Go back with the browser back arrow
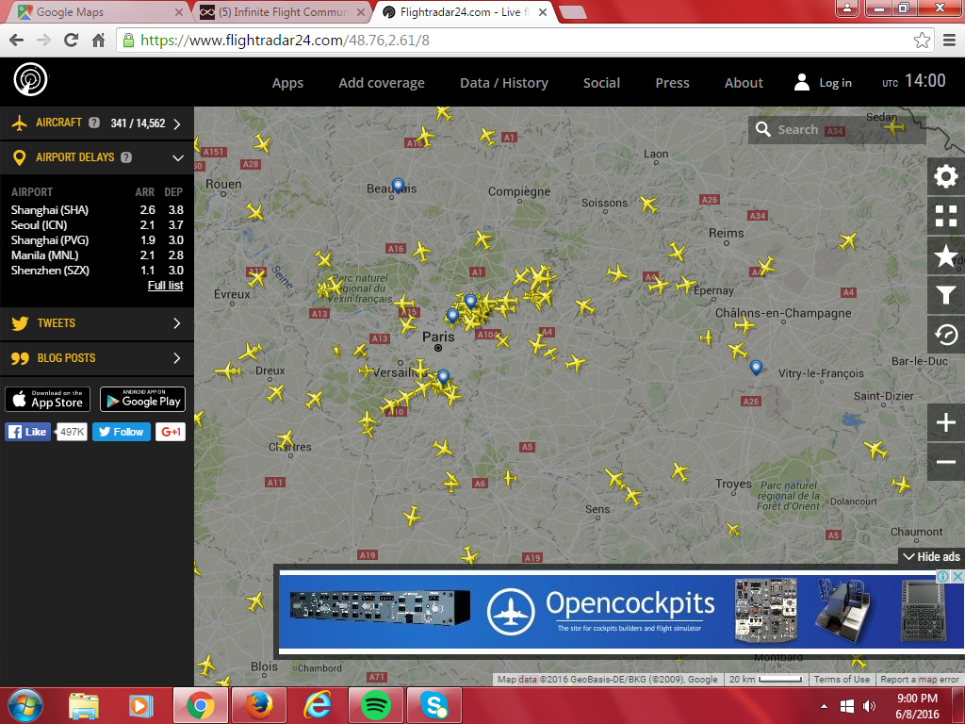Image resolution: width=965 pixels, height=724 pixels. 17,41
